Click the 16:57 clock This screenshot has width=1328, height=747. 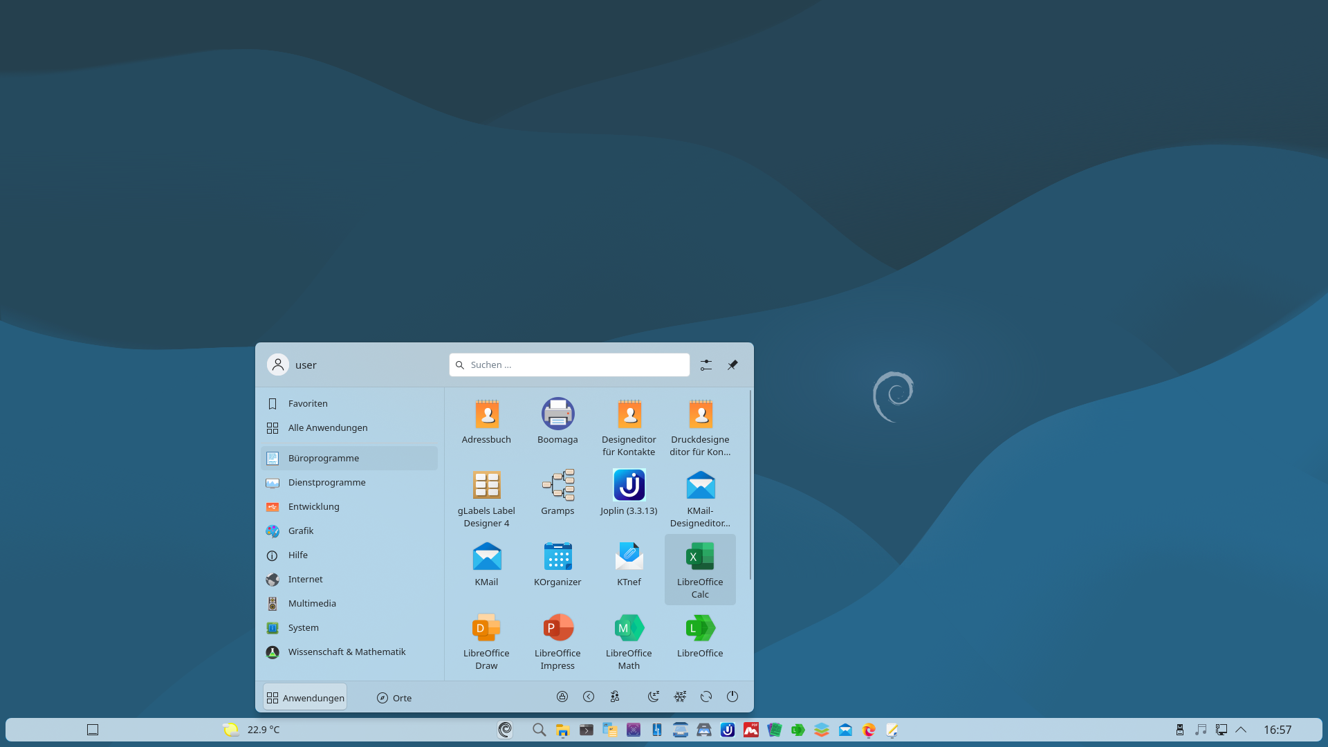(1278, 729)
